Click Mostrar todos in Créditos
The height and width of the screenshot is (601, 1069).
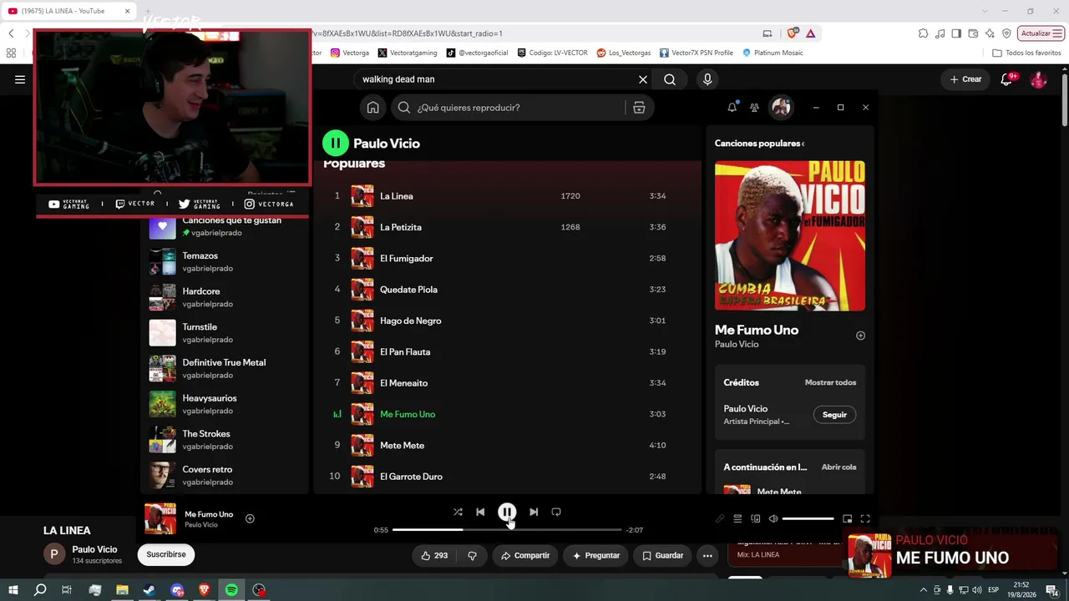[830, 382]
